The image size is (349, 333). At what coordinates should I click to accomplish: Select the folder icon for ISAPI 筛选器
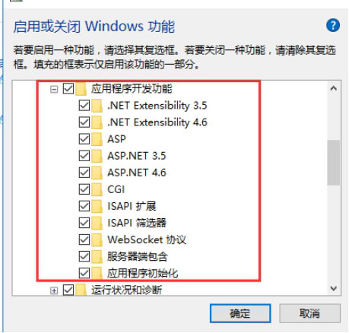click(x=97, y=223)
